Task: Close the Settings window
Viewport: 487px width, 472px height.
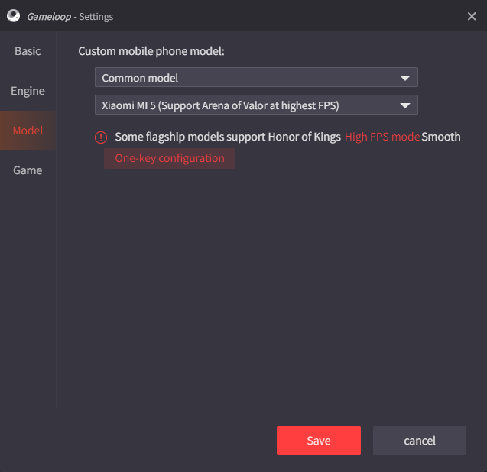Action: pyautogui.click(x=472, y=16)
